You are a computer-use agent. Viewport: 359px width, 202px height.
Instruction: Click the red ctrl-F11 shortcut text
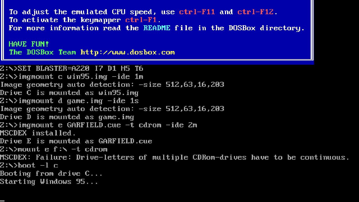[x=197, y=12]
